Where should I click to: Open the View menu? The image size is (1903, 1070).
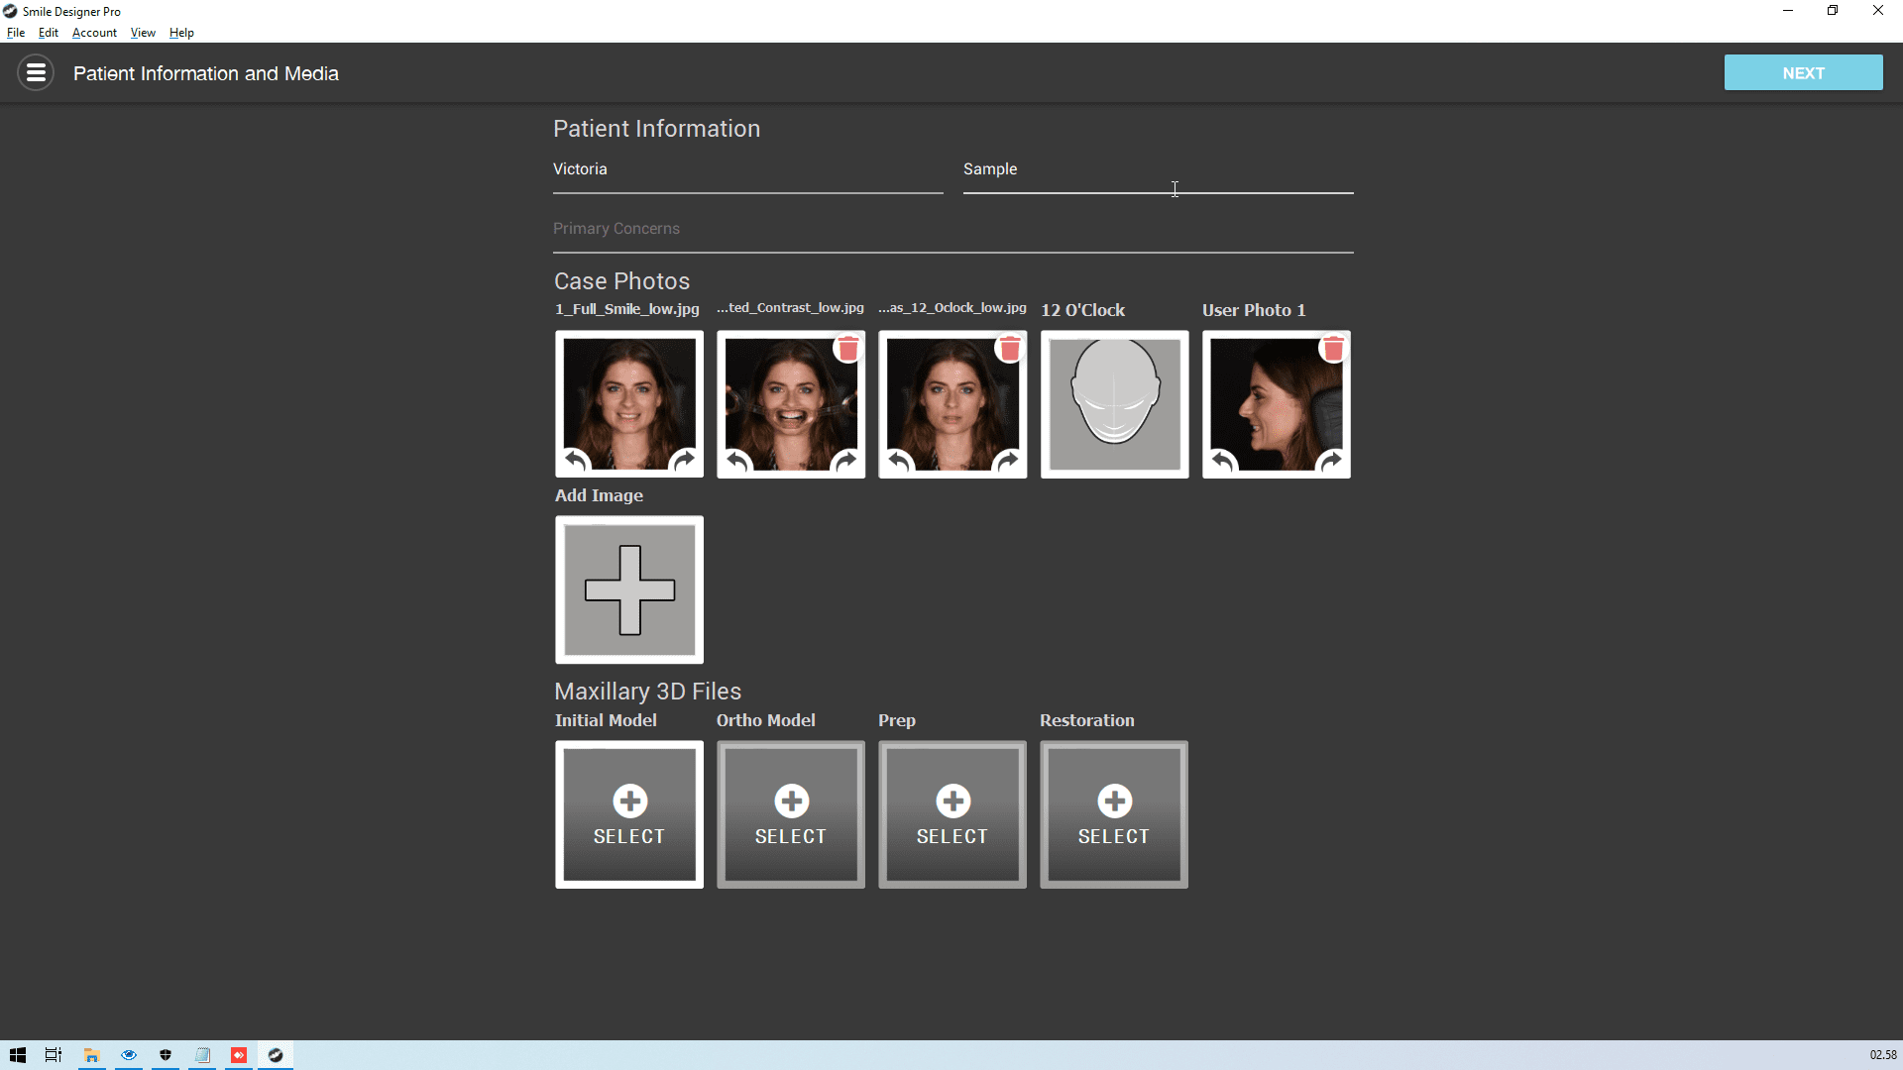[143, 33]
